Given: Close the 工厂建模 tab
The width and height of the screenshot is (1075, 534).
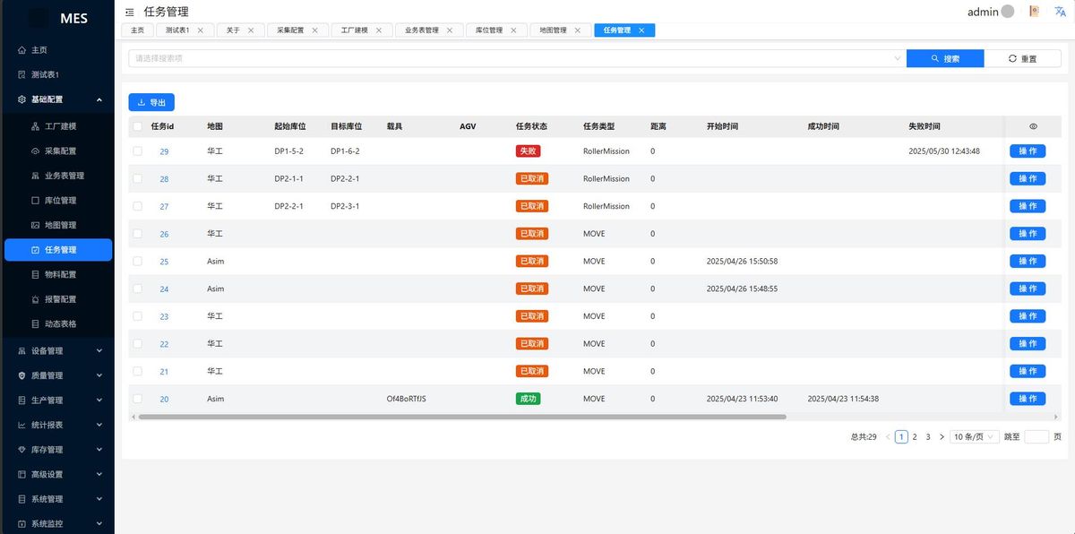Looking at the screenshot, I should 378,30.
